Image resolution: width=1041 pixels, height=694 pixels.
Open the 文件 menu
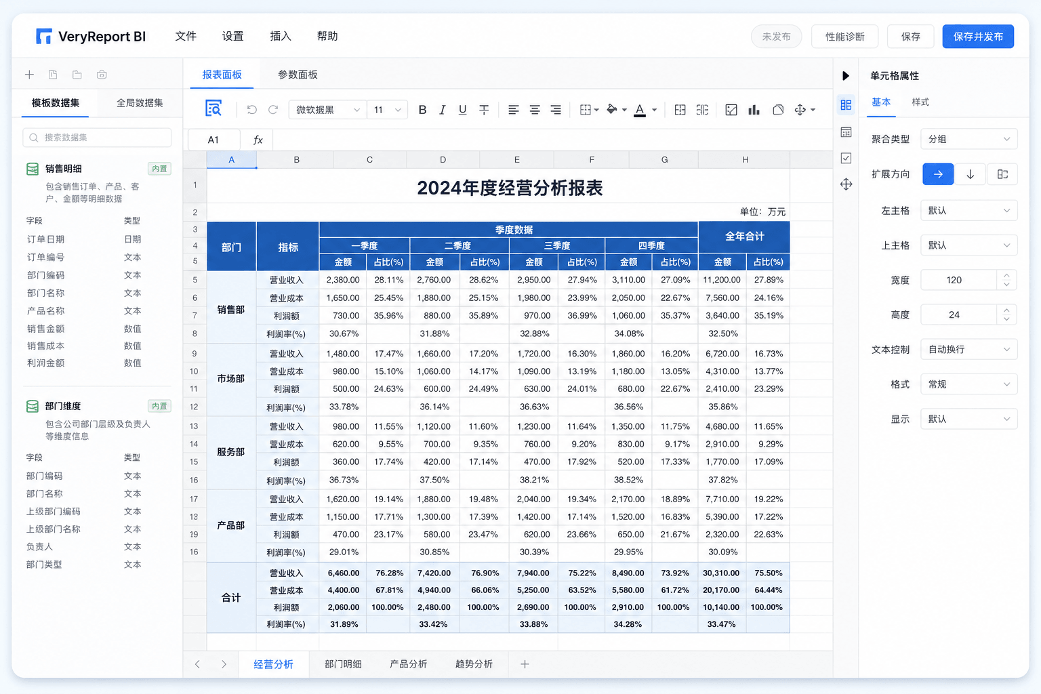(186, 36)
